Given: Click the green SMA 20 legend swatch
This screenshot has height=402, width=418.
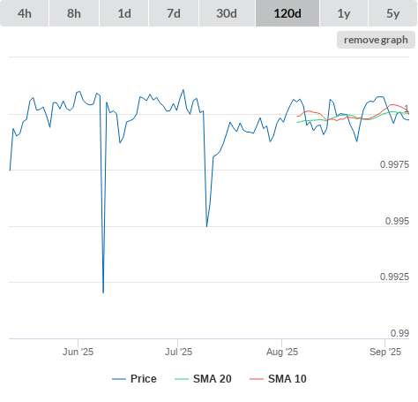Looking at the screenshot, I should [182, 379].
